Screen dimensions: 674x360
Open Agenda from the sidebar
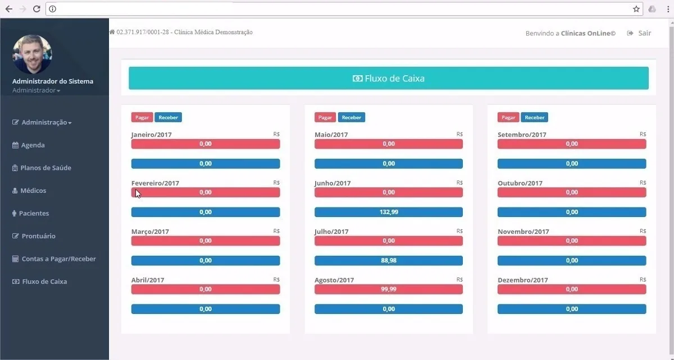click(29, 145)
